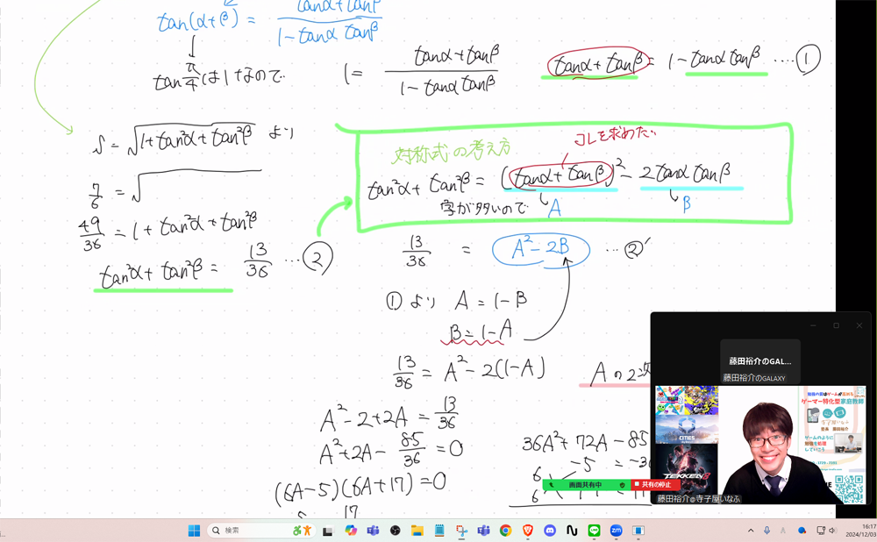The image size is (877, 542).
Task: Open the volume flyout from the speaker icon
Action: point(832,531)
